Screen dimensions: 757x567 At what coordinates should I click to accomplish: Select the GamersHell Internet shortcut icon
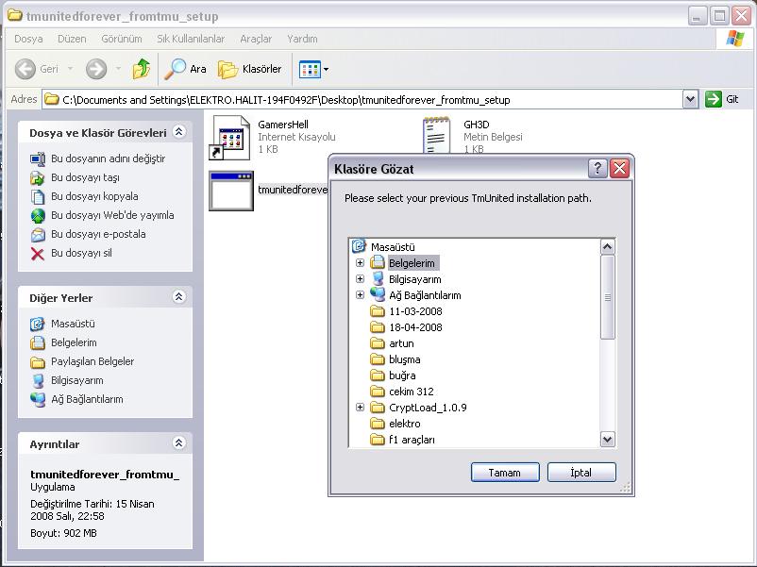coord(230,138)
